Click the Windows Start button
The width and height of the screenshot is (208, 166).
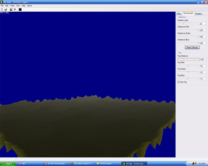7,164
